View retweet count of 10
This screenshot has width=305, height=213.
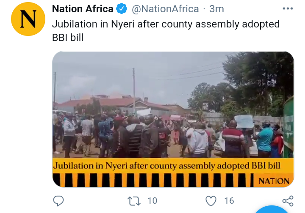pos(152,201)
